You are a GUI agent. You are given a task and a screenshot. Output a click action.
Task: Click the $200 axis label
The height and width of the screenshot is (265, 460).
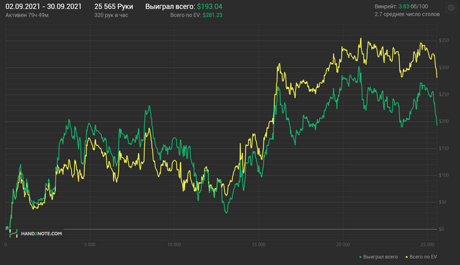[444, 121]
